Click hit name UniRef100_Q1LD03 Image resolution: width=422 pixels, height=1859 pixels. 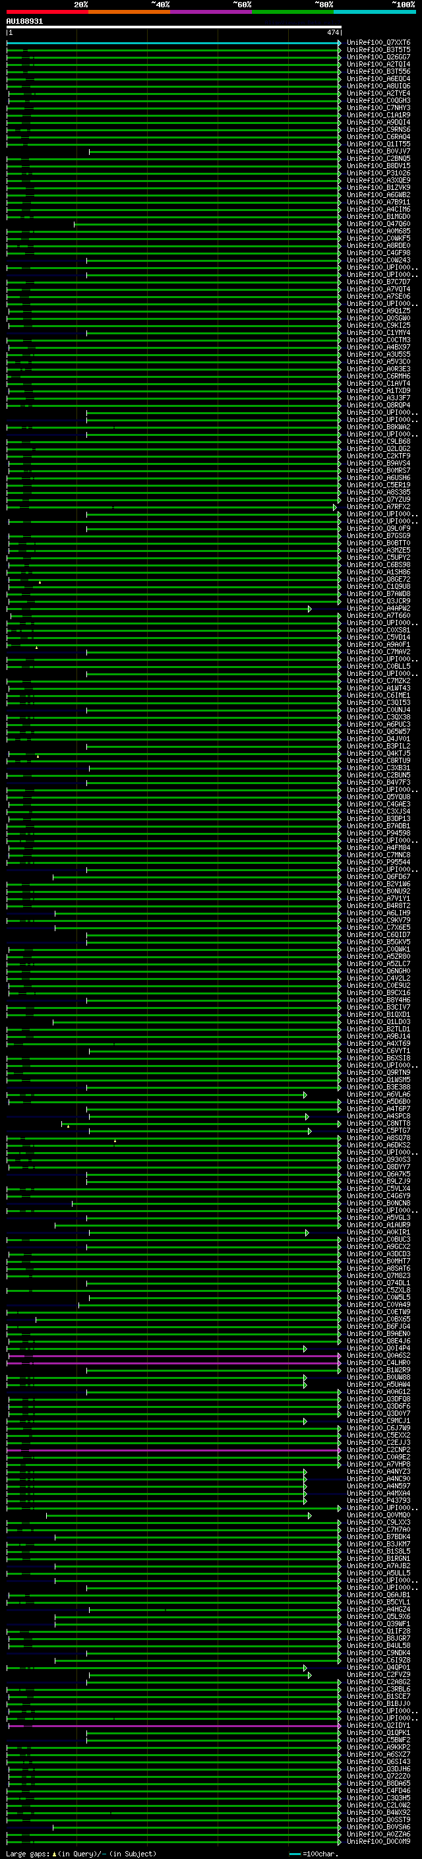(378, 1022)
